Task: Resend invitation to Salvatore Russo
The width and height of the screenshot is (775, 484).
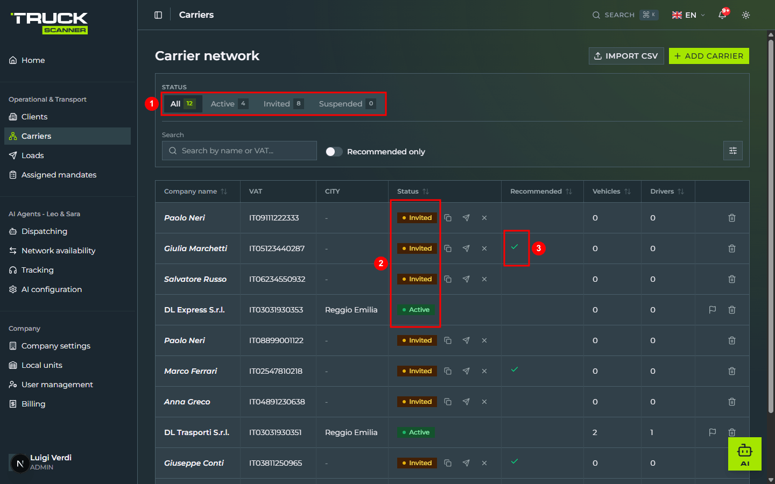Action: click(x=466, y=279)
